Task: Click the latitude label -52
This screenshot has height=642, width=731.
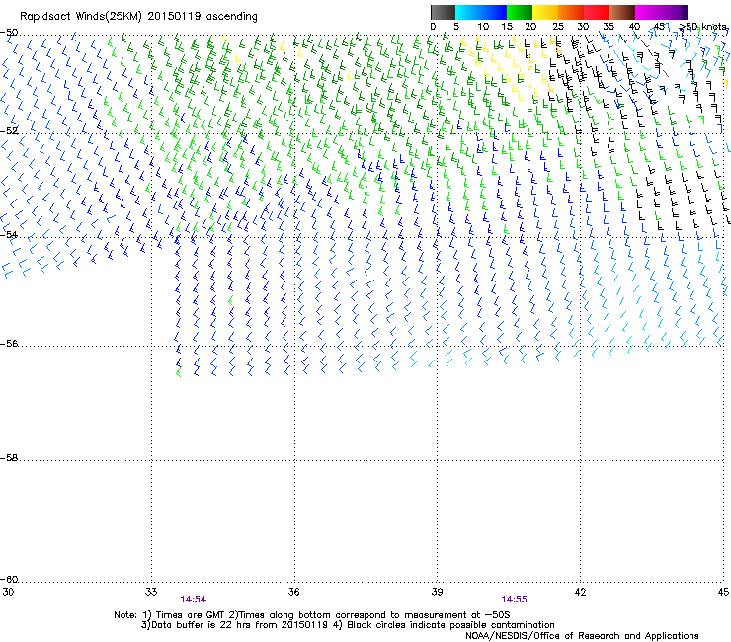Action: coord(9,131)
